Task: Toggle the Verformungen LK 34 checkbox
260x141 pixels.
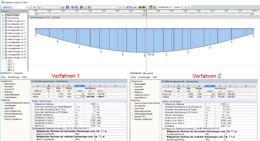Action: pos(6,58)
